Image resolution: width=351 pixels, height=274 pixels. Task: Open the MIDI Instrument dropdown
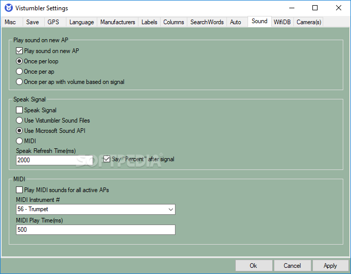96,209
